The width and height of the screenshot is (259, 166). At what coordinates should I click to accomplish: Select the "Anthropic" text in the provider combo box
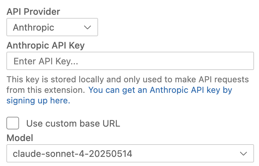click(x=34, y=27)
